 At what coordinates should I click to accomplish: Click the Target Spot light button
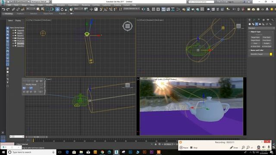[255, 37]
